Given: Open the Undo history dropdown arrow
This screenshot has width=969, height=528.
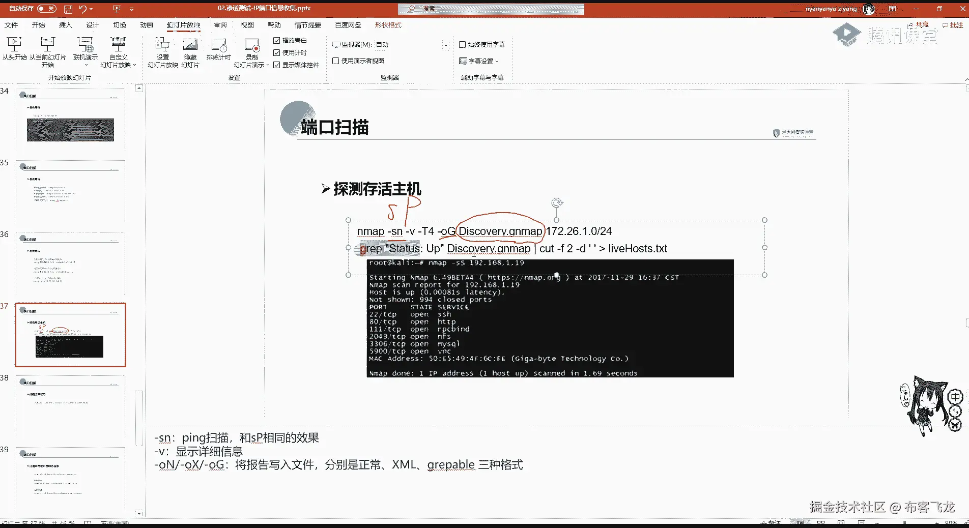Looking at the screenshot, I should (x=92, y=9).
